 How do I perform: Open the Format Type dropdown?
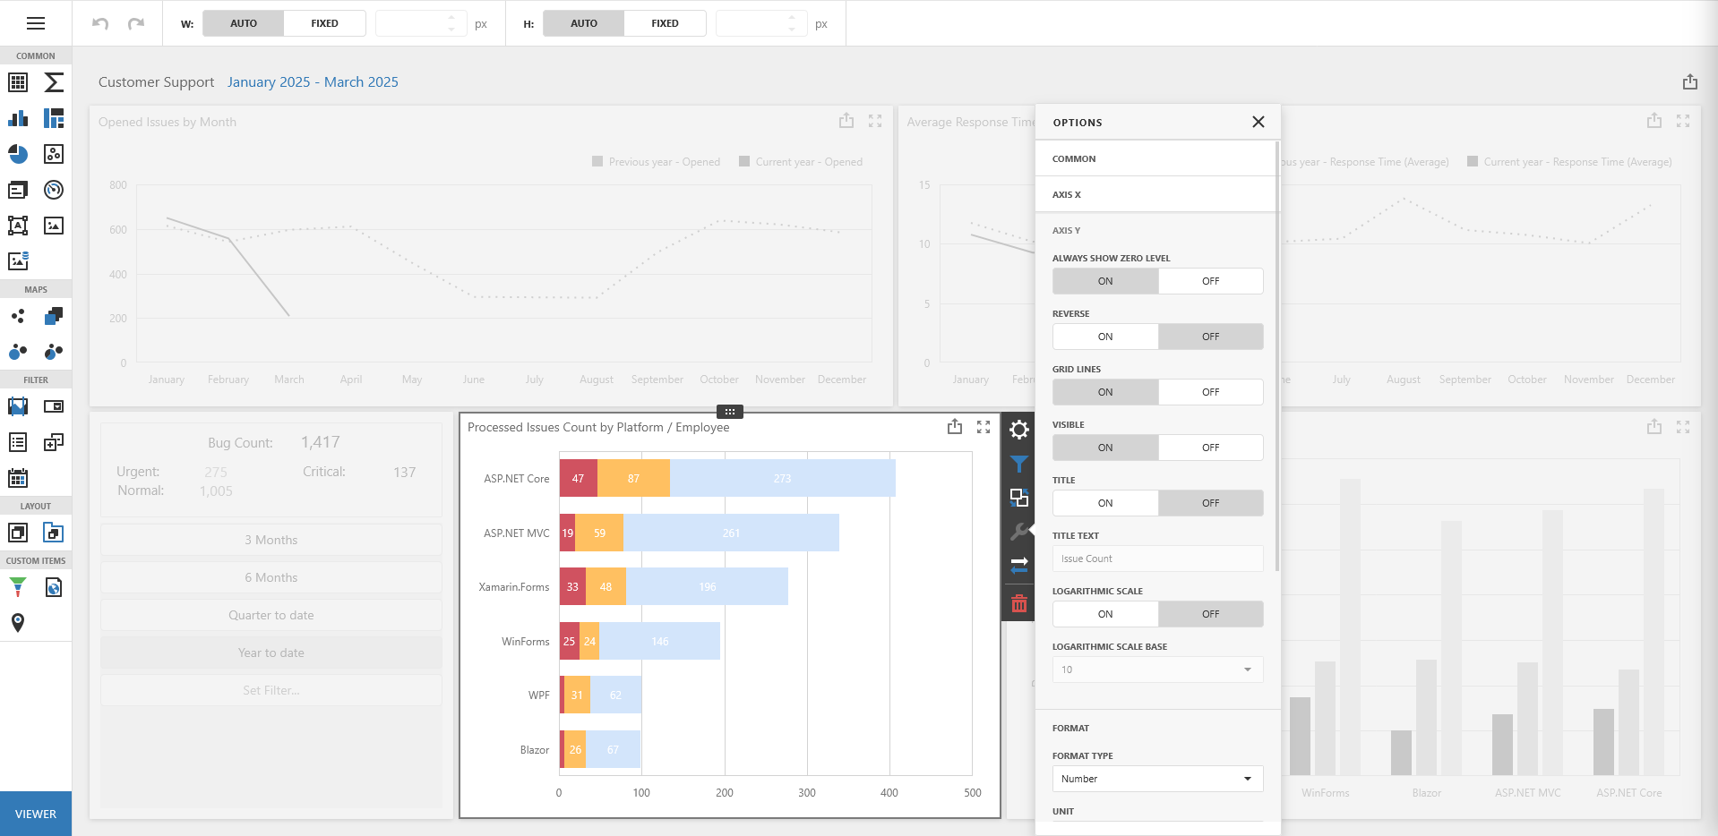[x=1157, y=779]
